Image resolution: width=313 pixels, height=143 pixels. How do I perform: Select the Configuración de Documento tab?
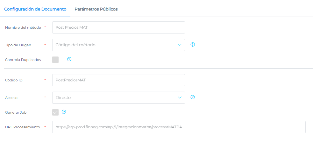click(35, 9)
